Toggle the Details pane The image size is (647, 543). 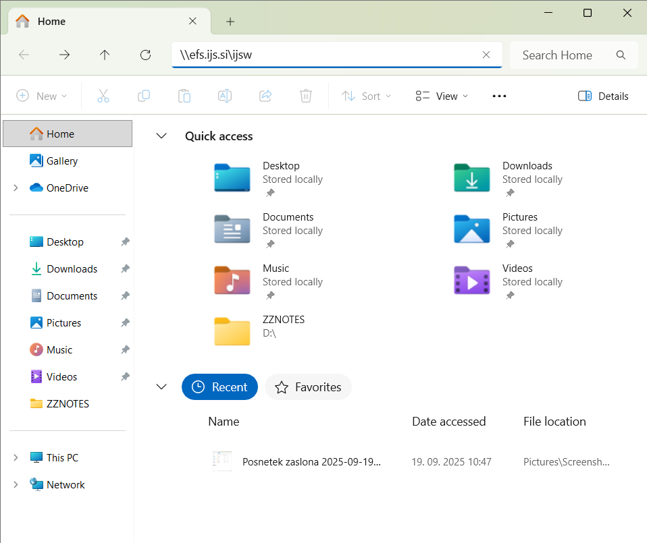[603, 96]
